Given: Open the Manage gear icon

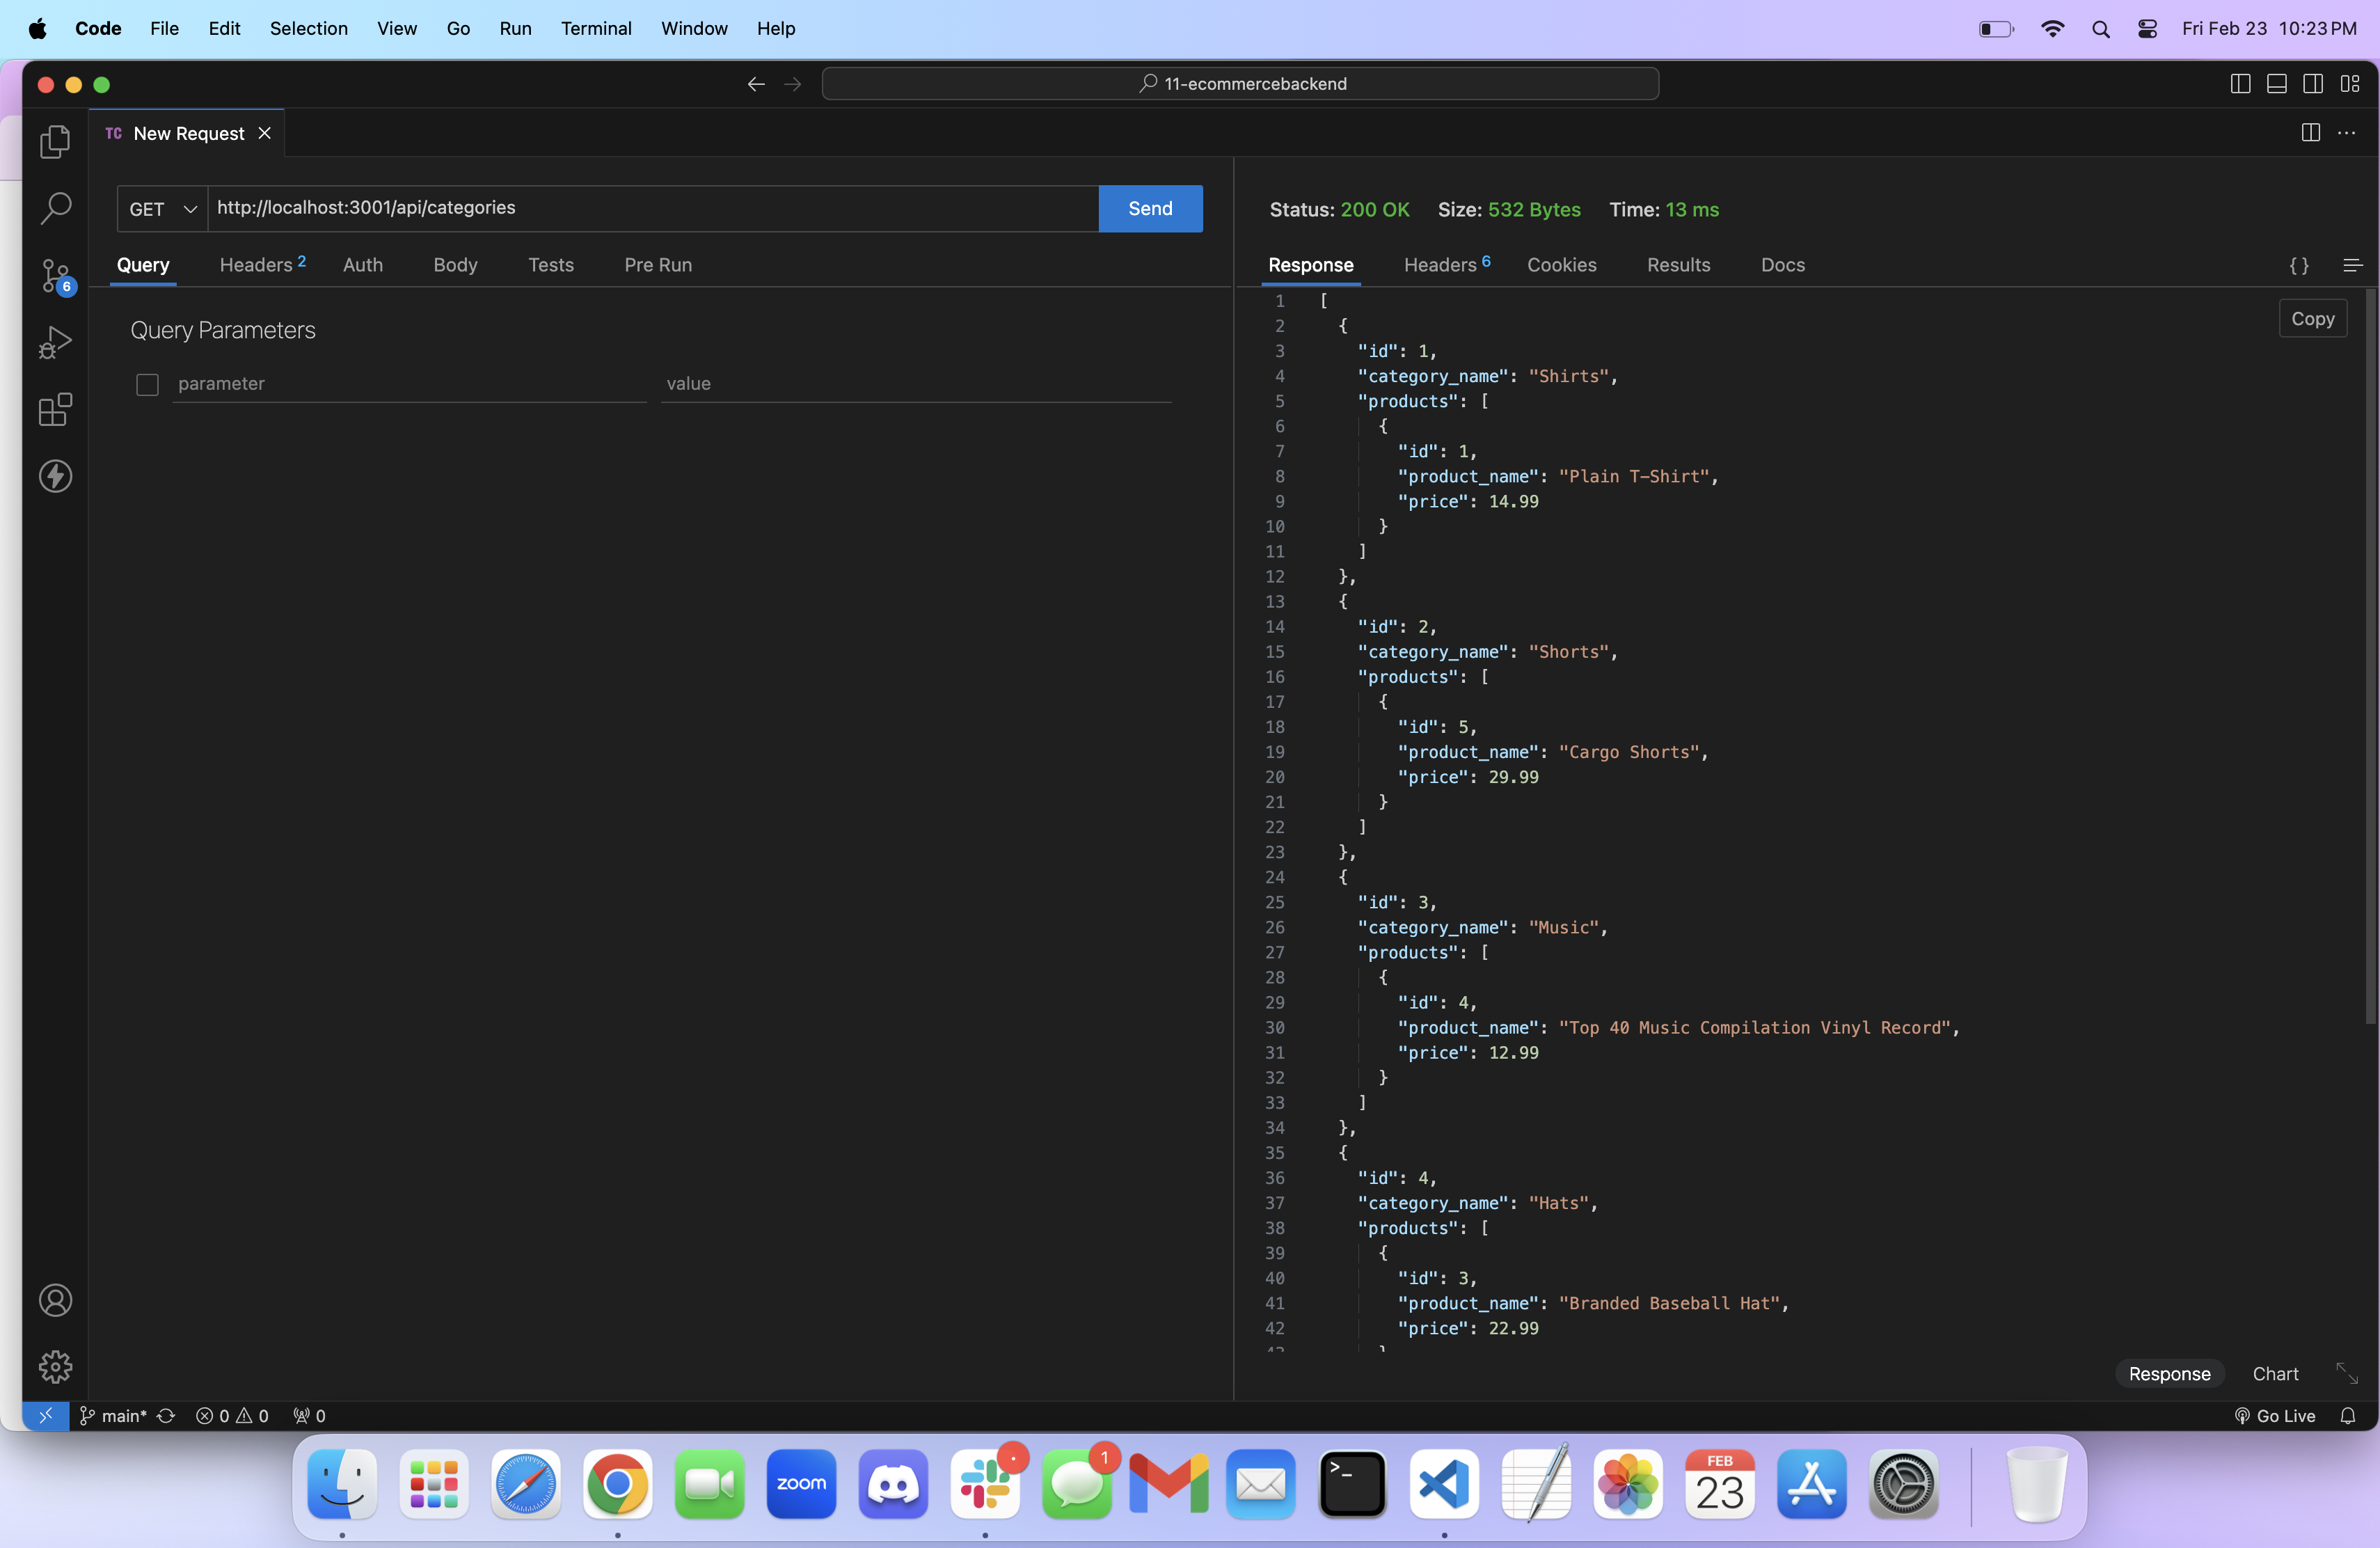Looking at the screenshot, I should [x=55, y=1366].
